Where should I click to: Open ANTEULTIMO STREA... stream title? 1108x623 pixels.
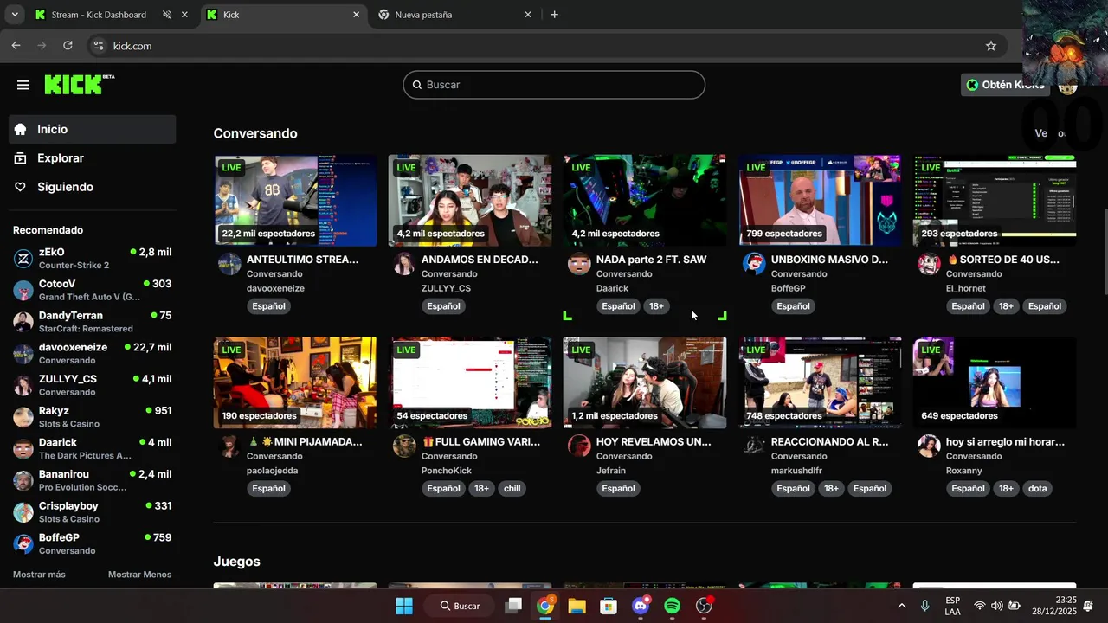coord(302,260)
